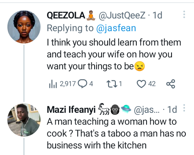Open QEEZOLA's profile picture
This screenshot has height=155, width=194.
point(24,27)
